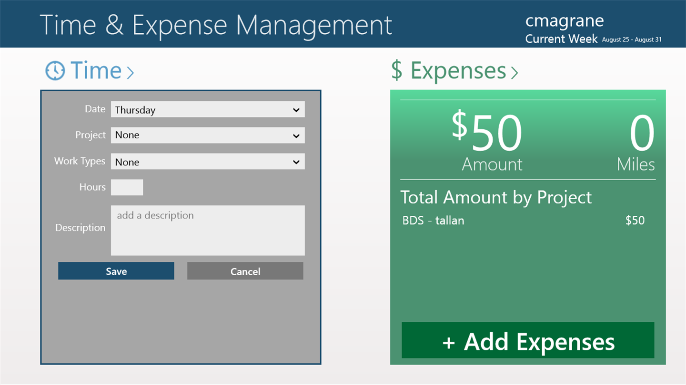Open the Date dropdown showing Thursday
The width and height of the screenshot is (686, 385).
(x=208, y=110)
